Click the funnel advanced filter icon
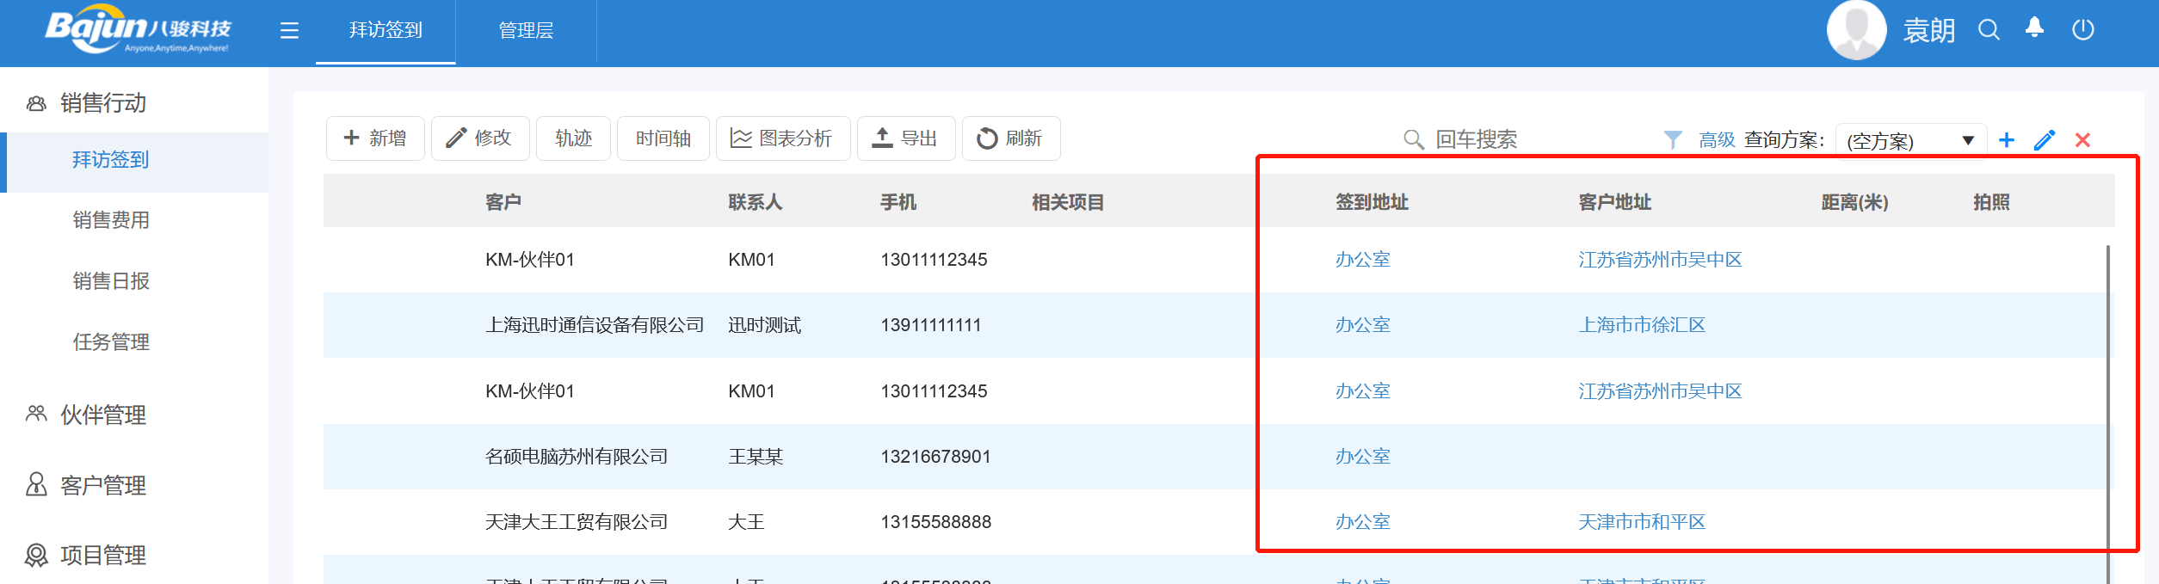The height and width of the screenshot is (584, 2159). click(1672, 139)
